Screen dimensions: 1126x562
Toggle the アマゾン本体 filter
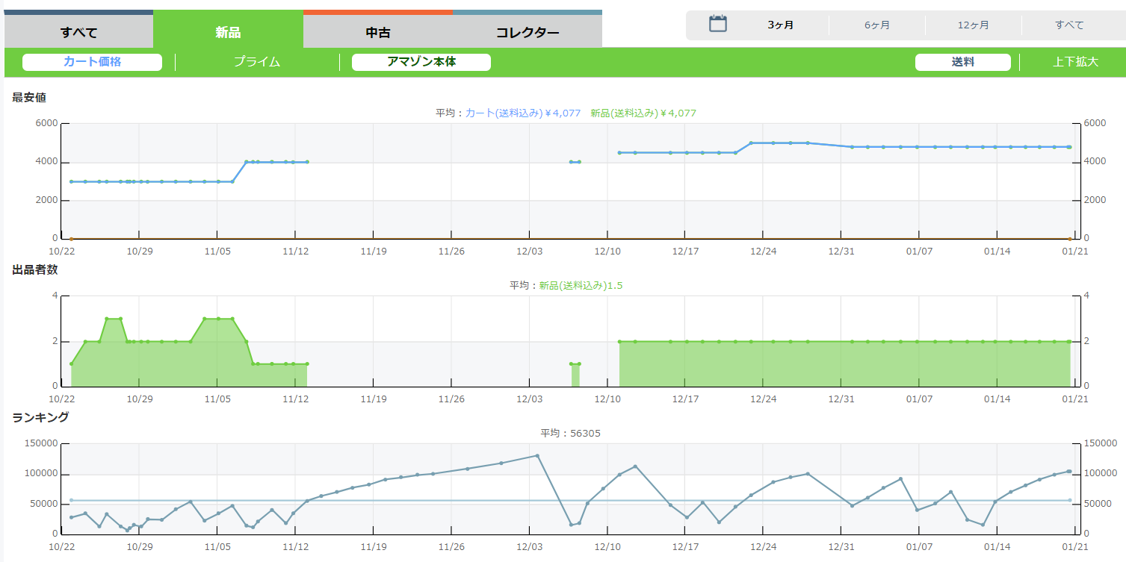coord(421,62)
